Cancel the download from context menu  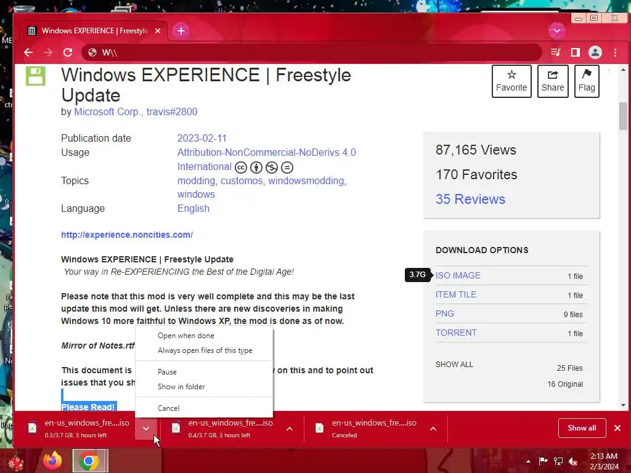click(x=204, y=408)
